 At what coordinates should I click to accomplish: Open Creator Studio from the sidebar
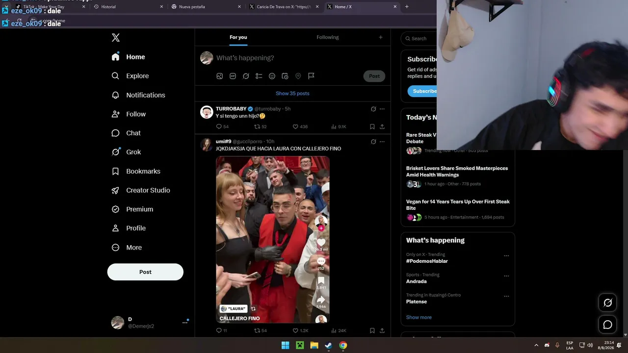tap(141, 190)
